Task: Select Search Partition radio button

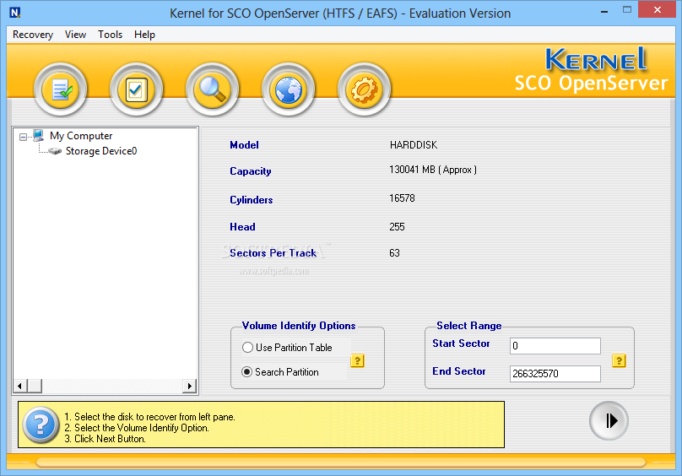Action: (246, 372)
